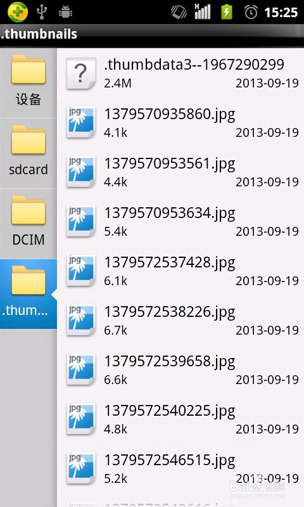Tap the battery charging icon
The image size is (304, 507).
point(227,12)
